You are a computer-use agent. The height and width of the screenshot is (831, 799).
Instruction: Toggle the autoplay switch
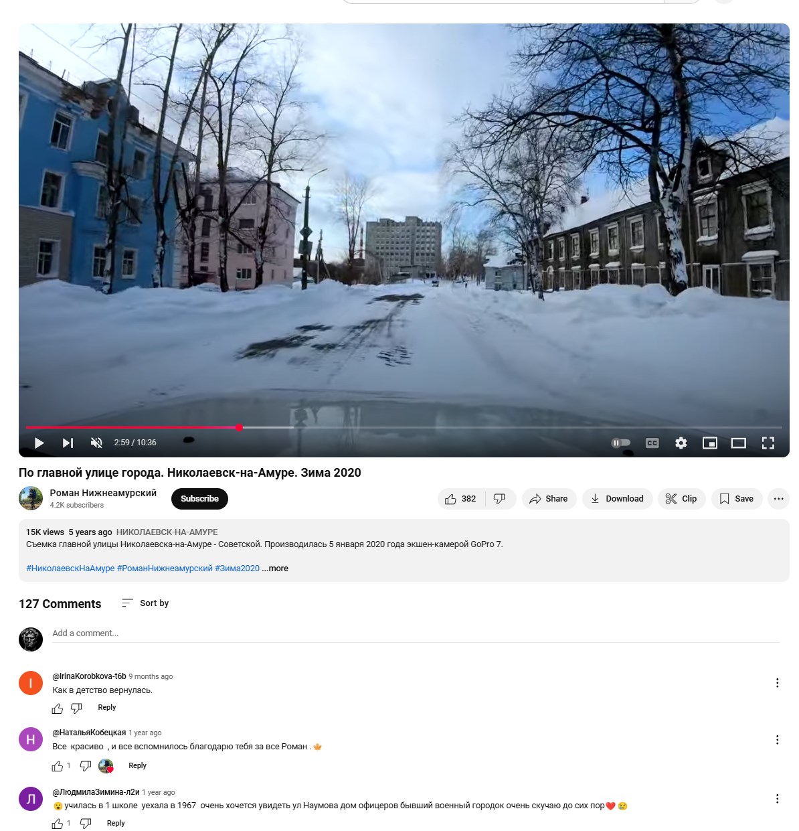pyautogui.click(x=621, y=443)
